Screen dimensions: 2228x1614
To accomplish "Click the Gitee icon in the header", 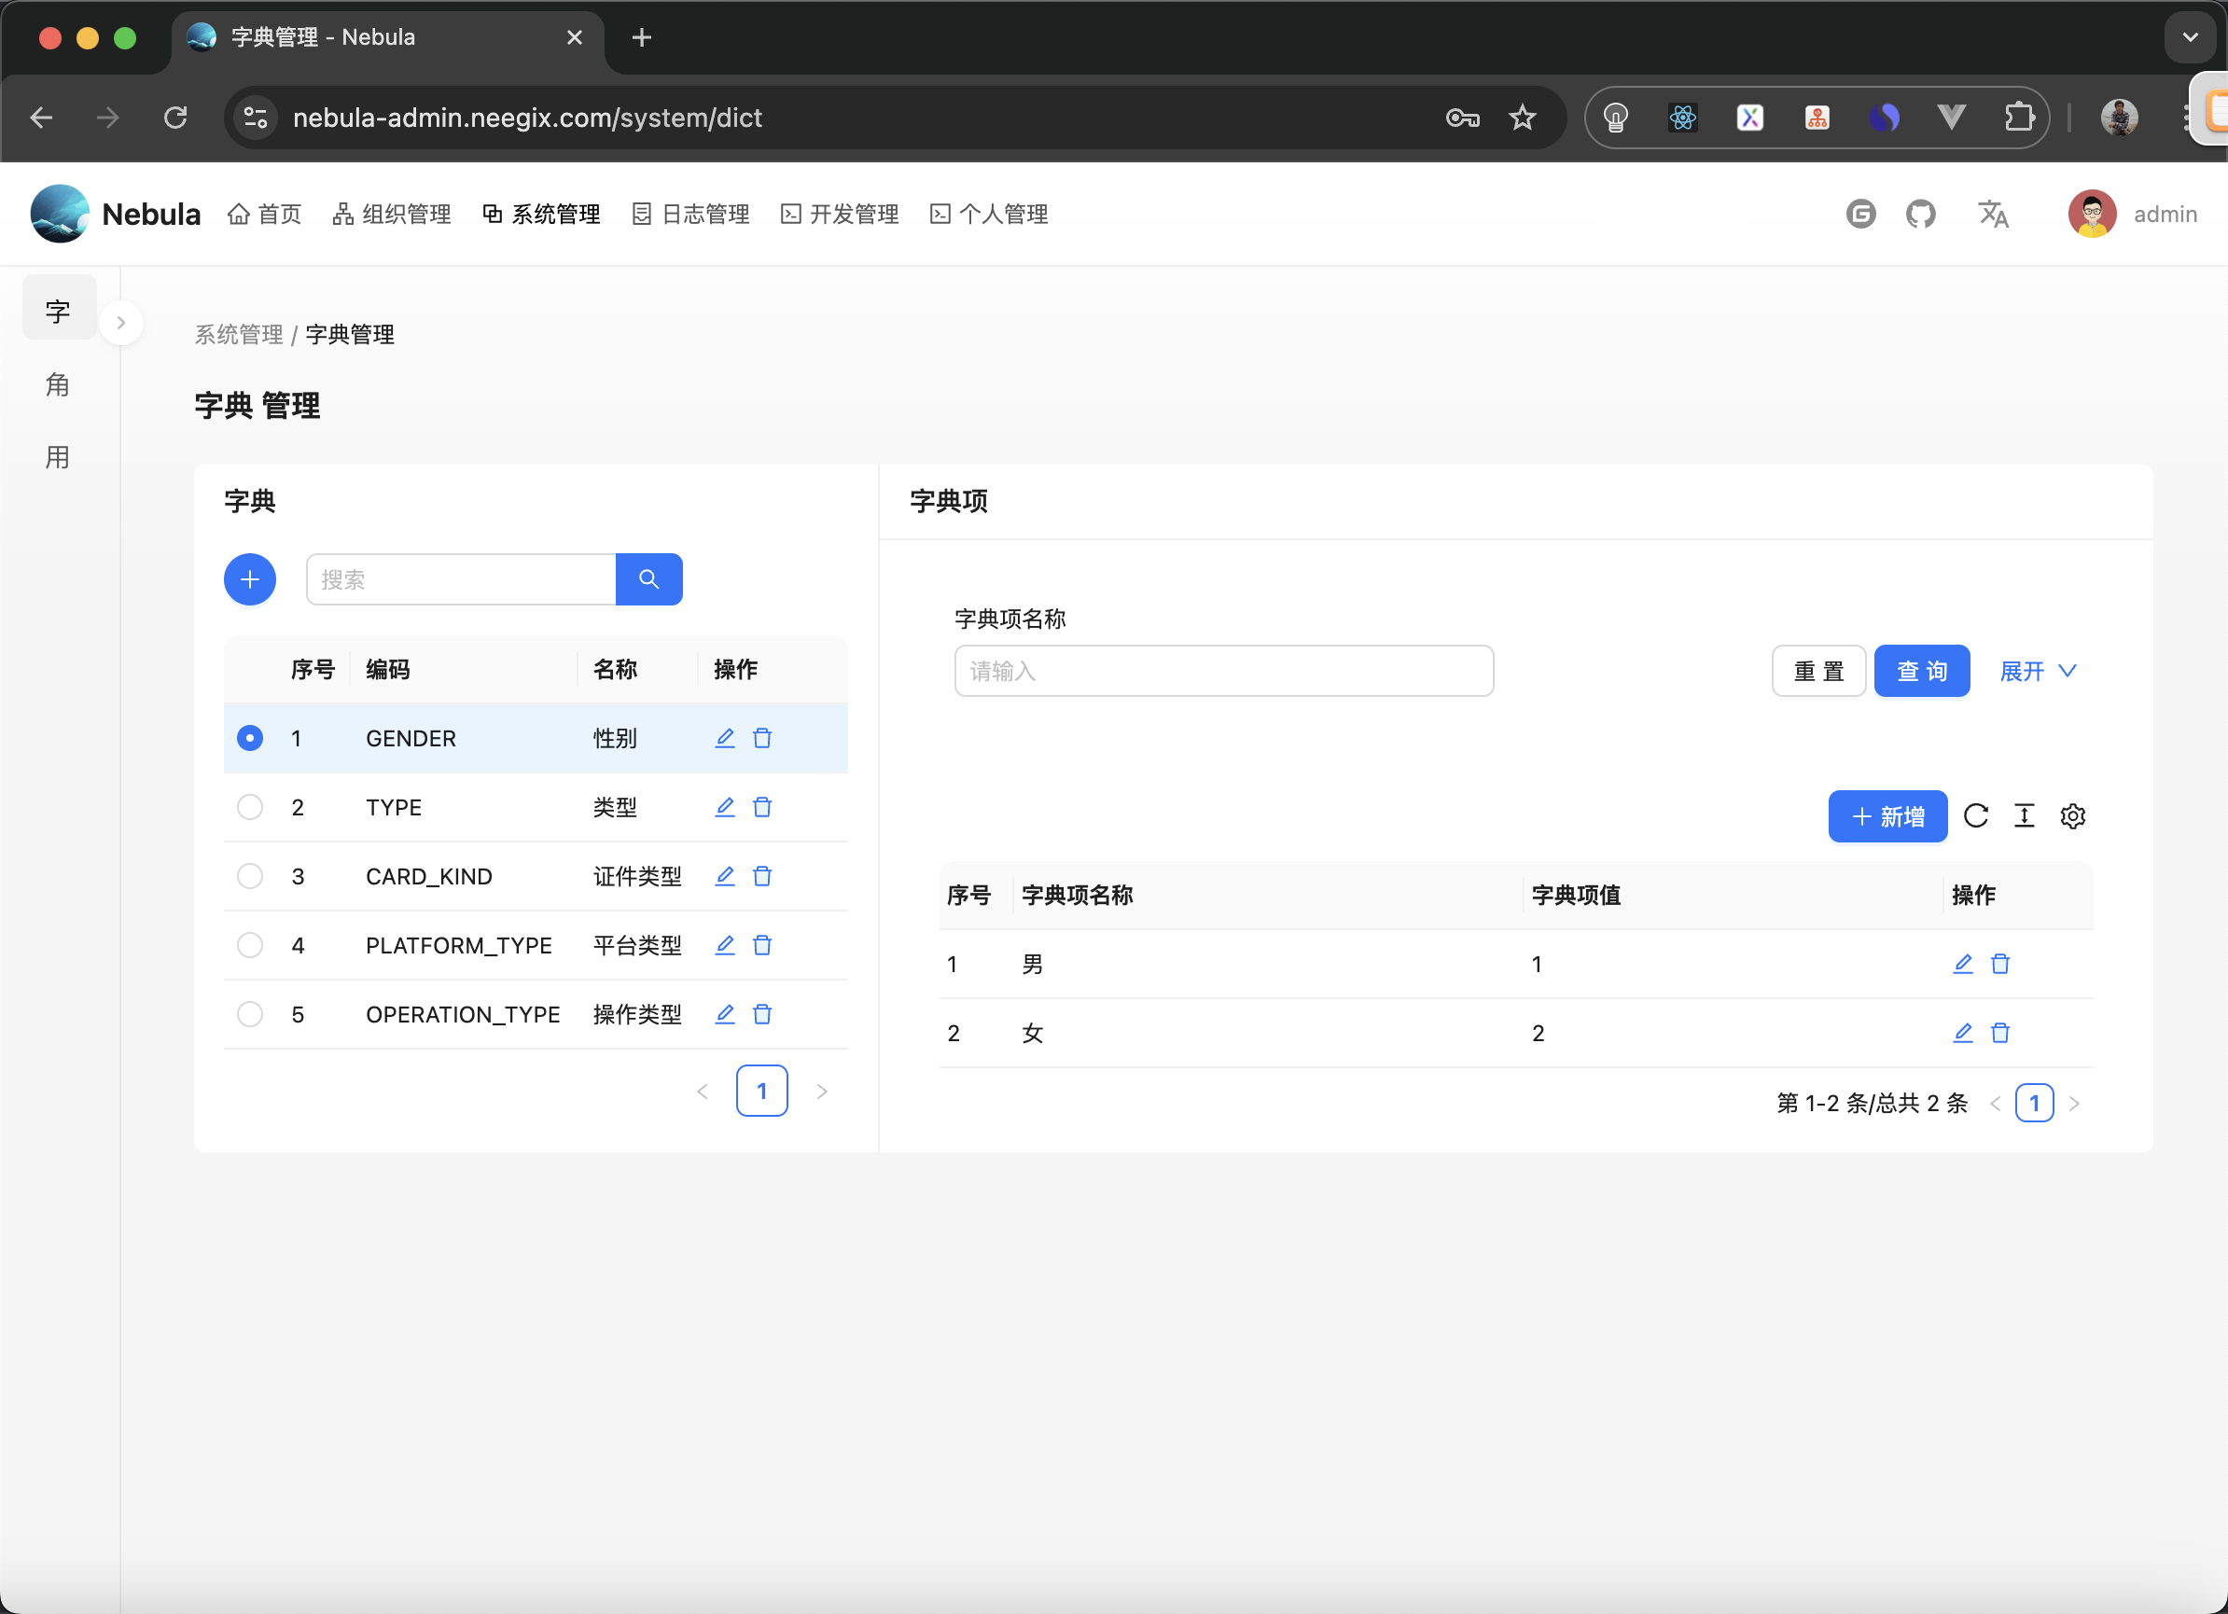I will (x=1860, y=213).
